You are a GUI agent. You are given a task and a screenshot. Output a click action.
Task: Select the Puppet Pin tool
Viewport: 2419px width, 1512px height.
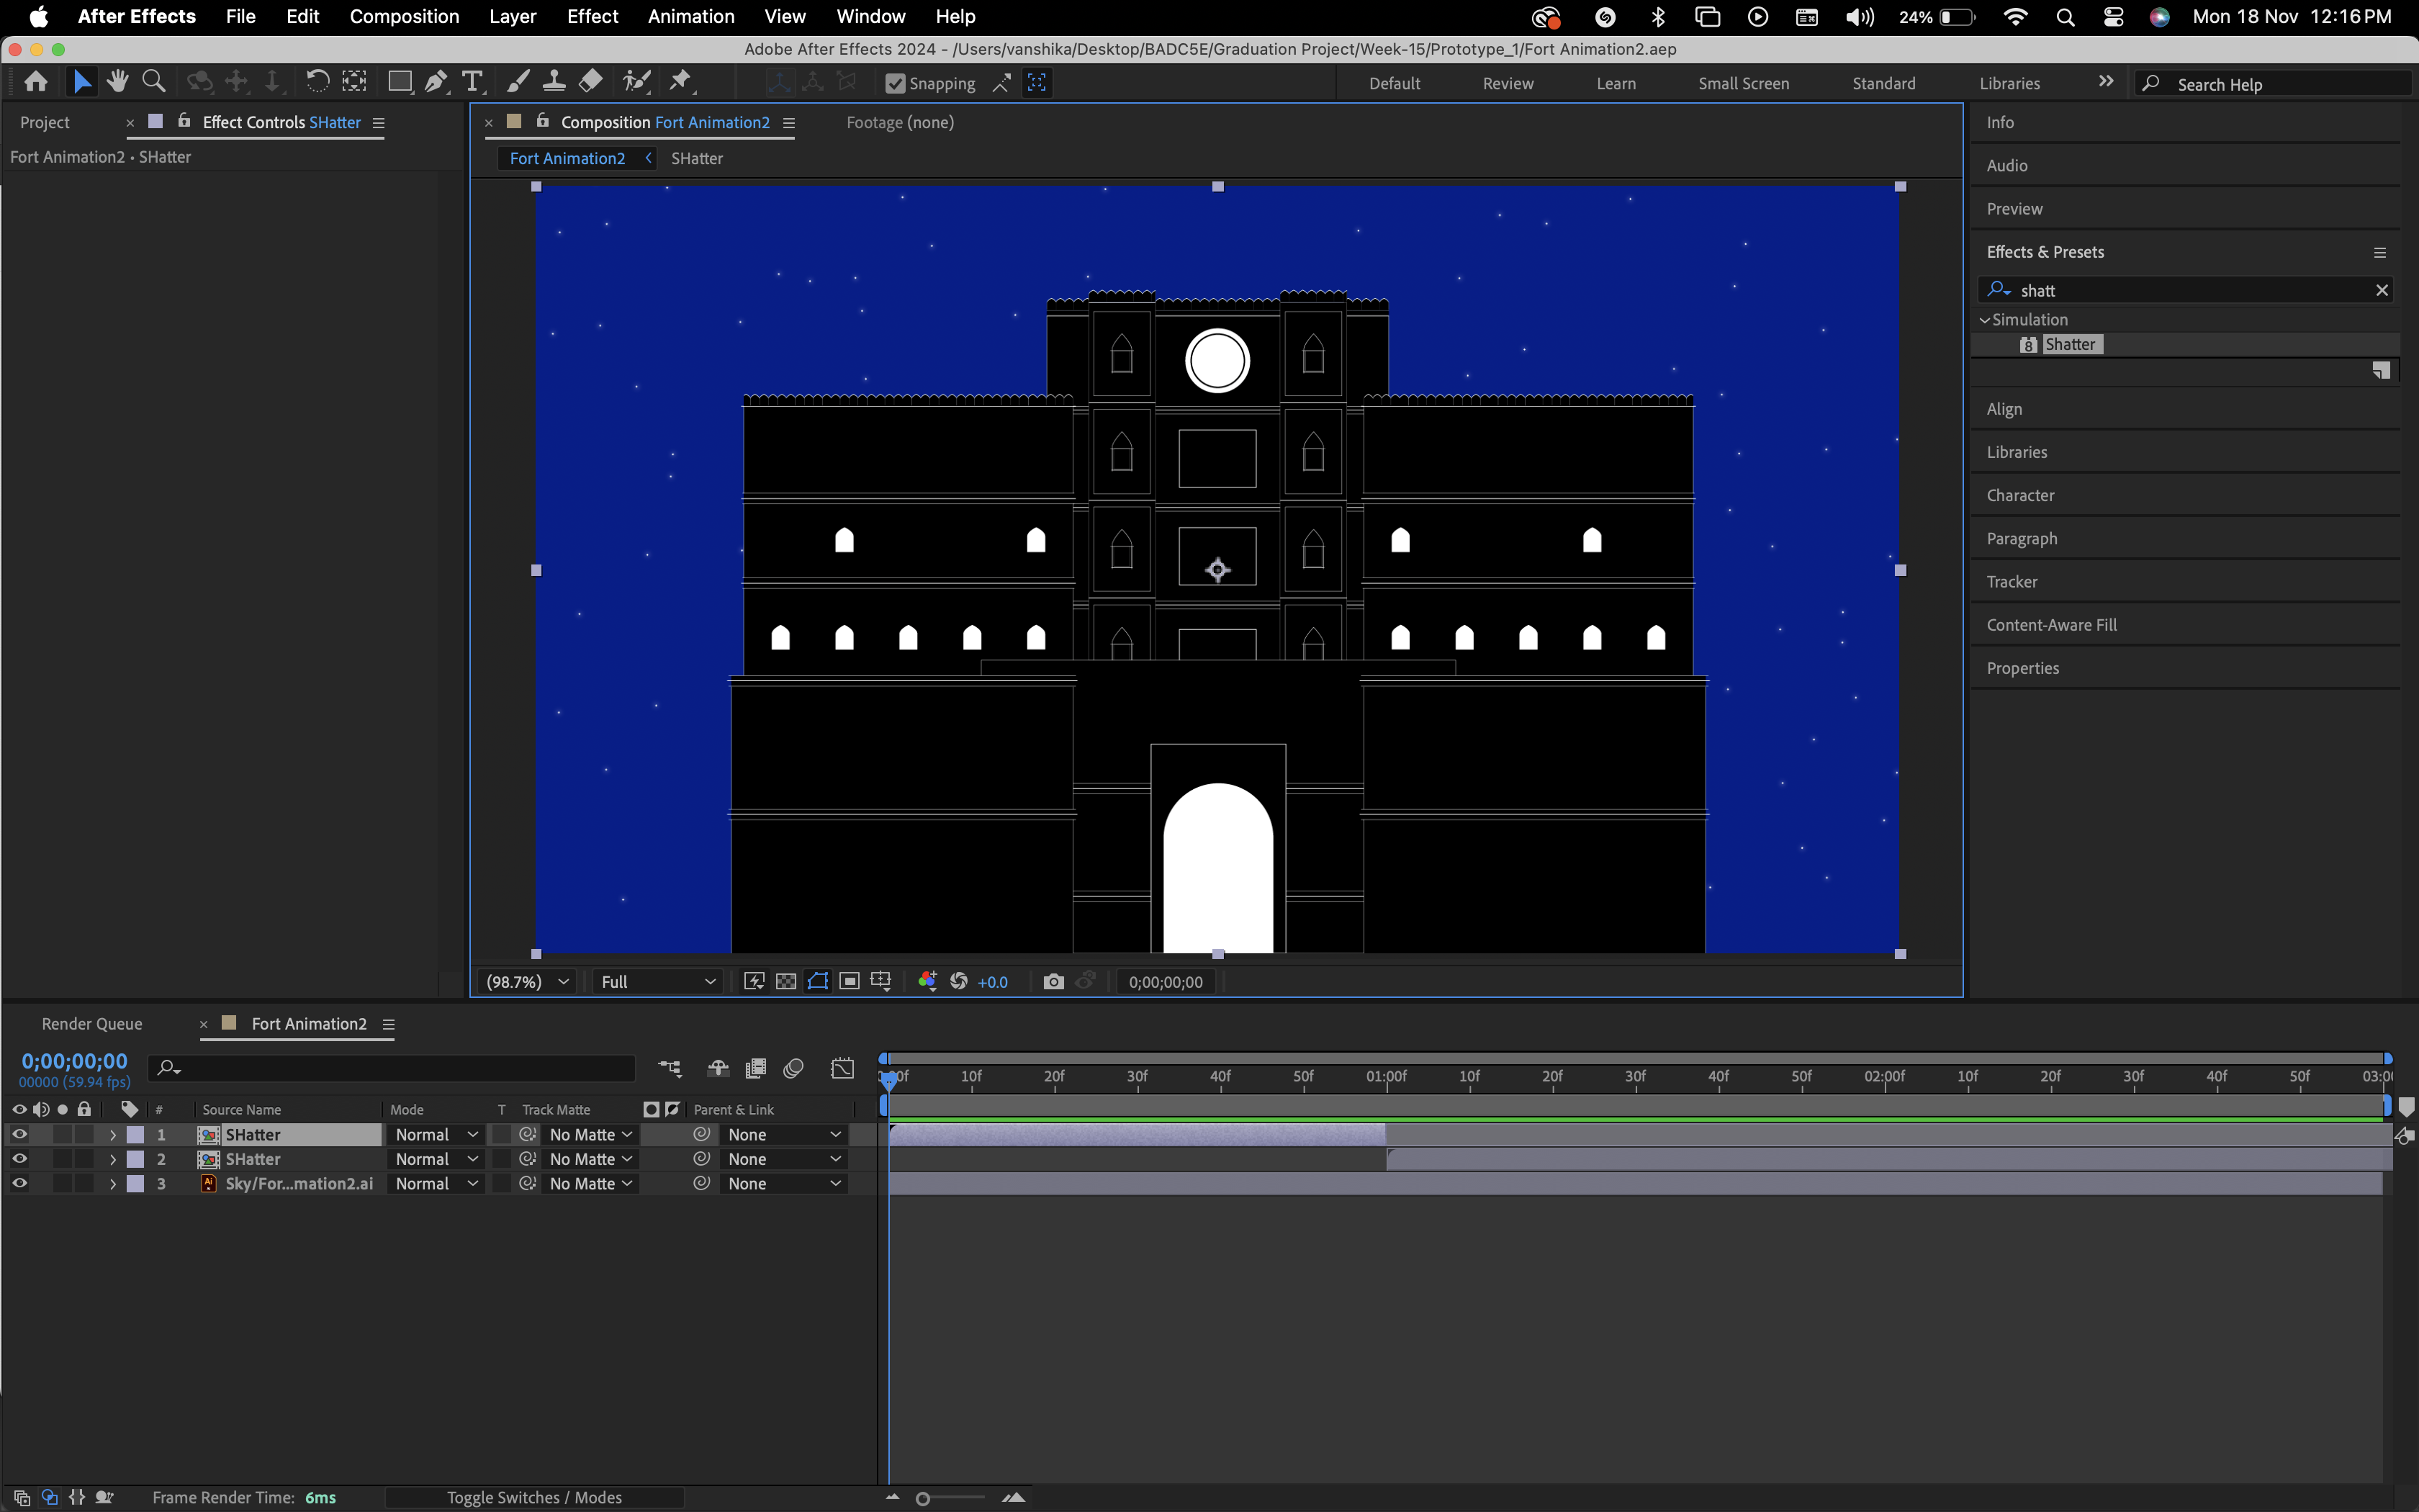(x=681, y=82)
